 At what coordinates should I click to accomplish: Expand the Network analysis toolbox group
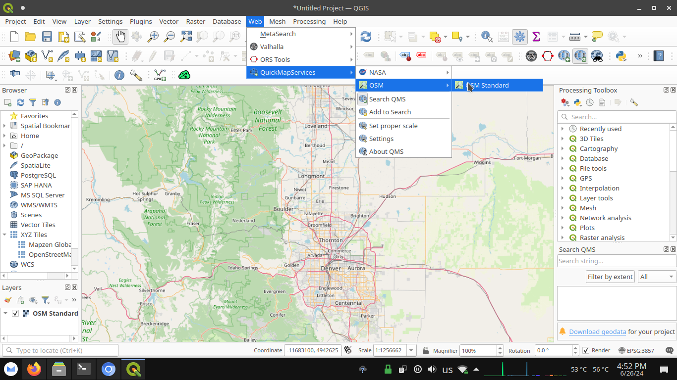[x=563, y=218]
